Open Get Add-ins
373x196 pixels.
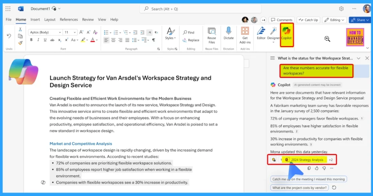245,35
